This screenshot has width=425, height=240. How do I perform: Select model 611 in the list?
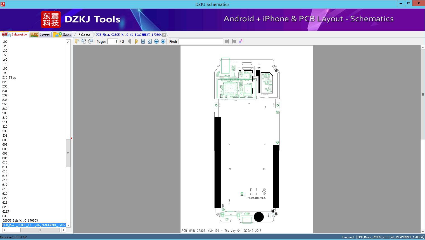click(5, 167)
